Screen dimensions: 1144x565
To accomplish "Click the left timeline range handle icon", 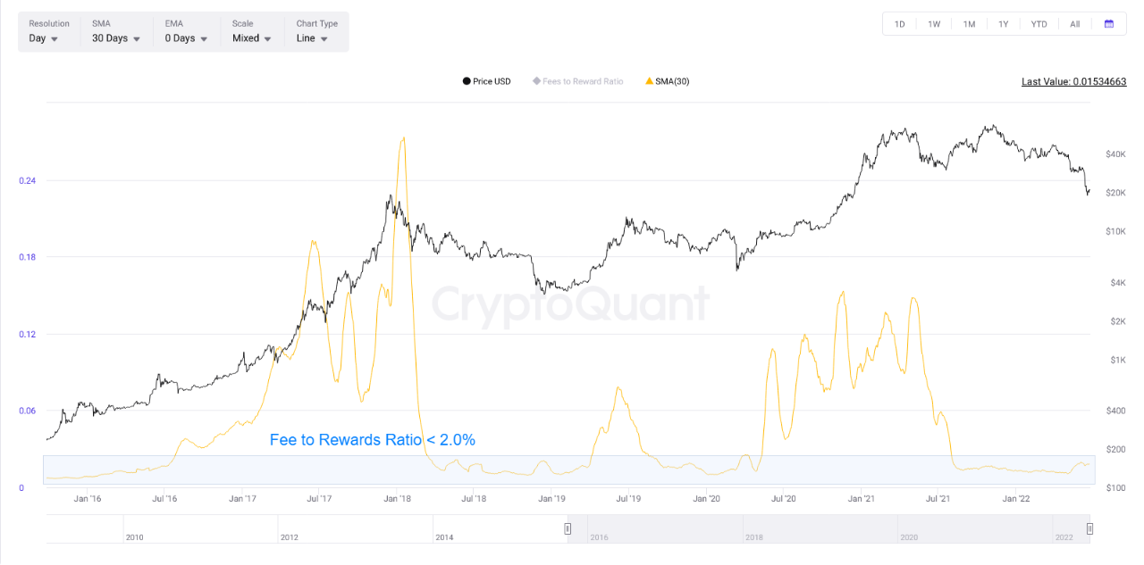I will click(x=567, y=528).
